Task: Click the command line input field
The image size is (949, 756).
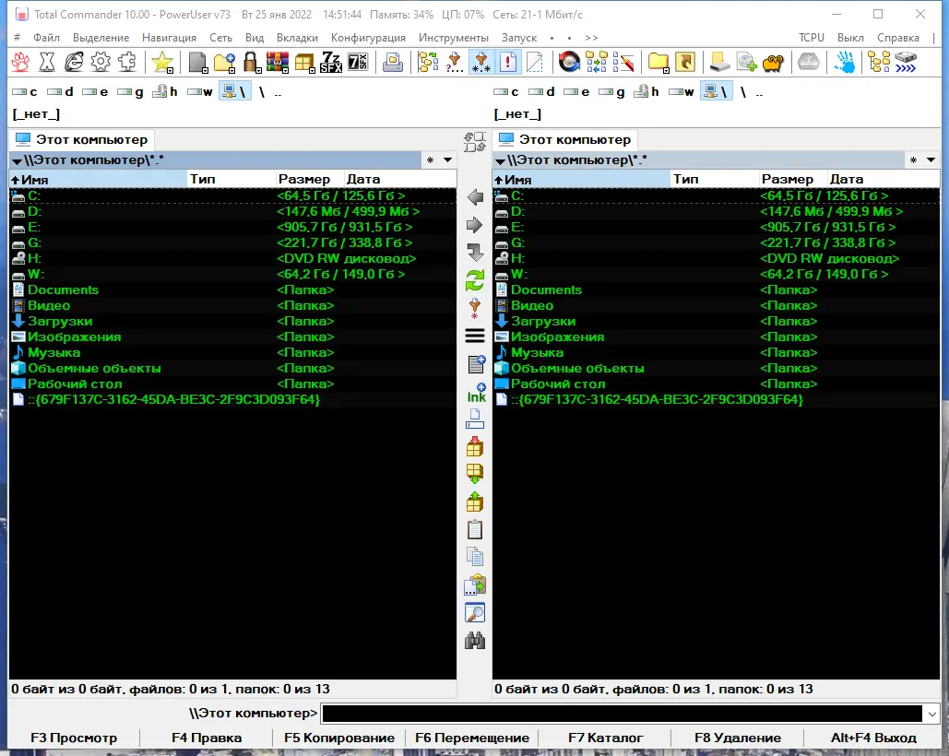Action: (x=623, y=714)
